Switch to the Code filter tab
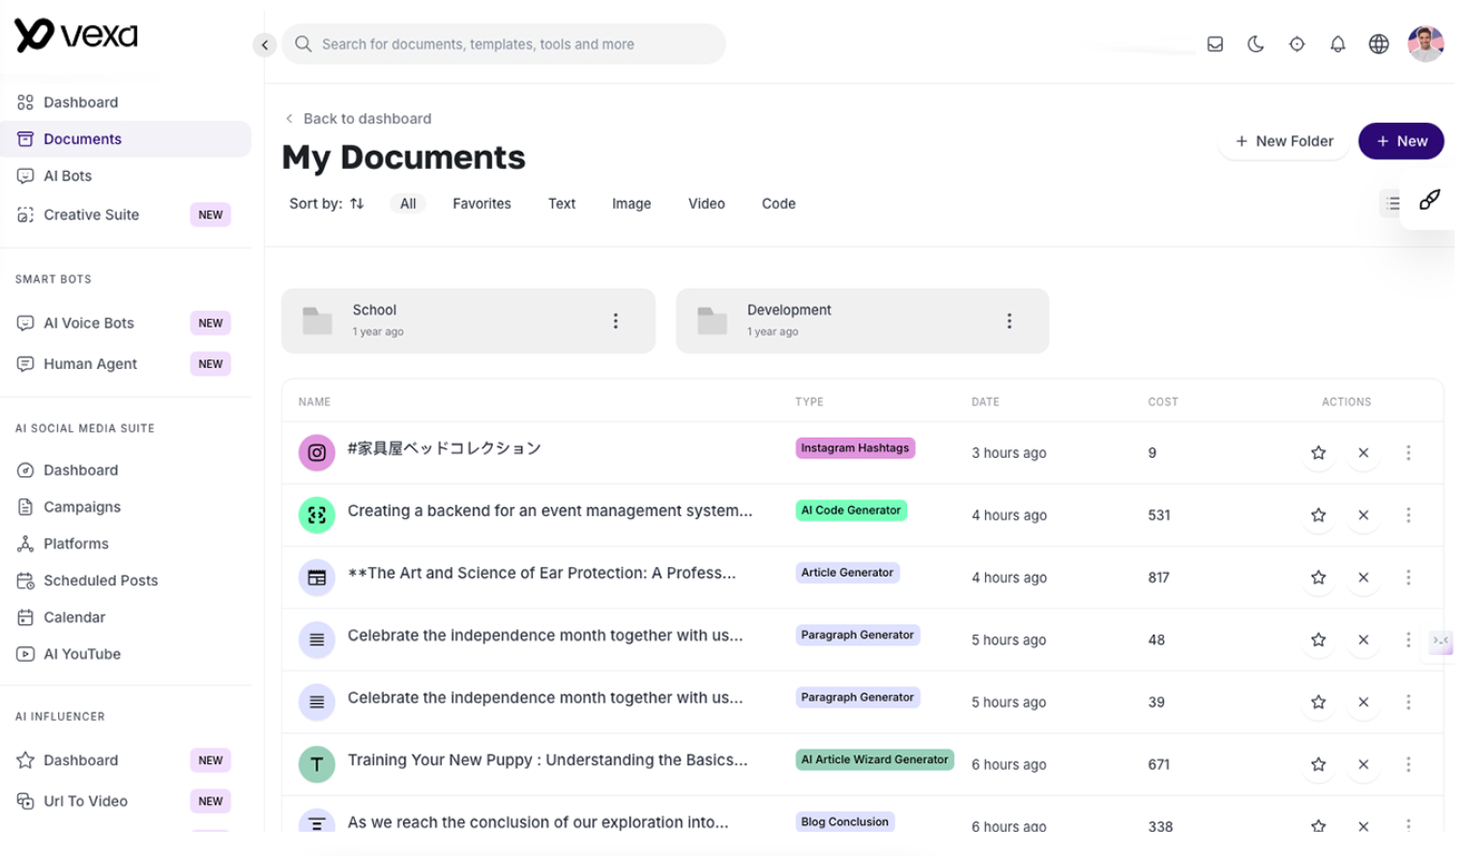The image size is (1459, 856). 777,204
